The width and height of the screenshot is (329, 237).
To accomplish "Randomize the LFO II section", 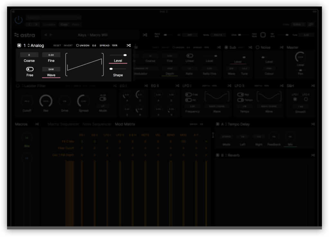I will click(x=281, y=86).
